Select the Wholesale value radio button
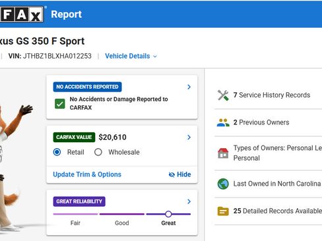 98,152
